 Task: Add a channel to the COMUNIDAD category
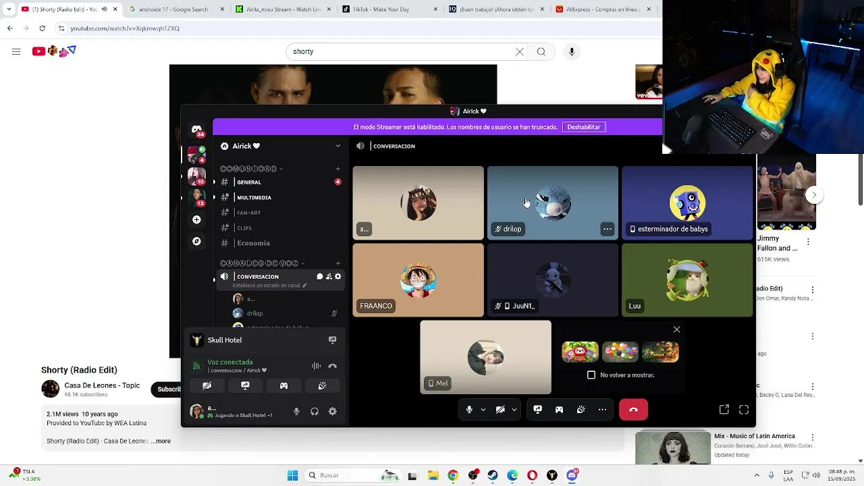pos(337,169)
